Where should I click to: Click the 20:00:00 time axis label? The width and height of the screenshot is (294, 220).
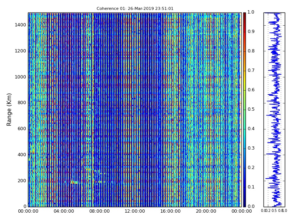[x=206, y=212]
